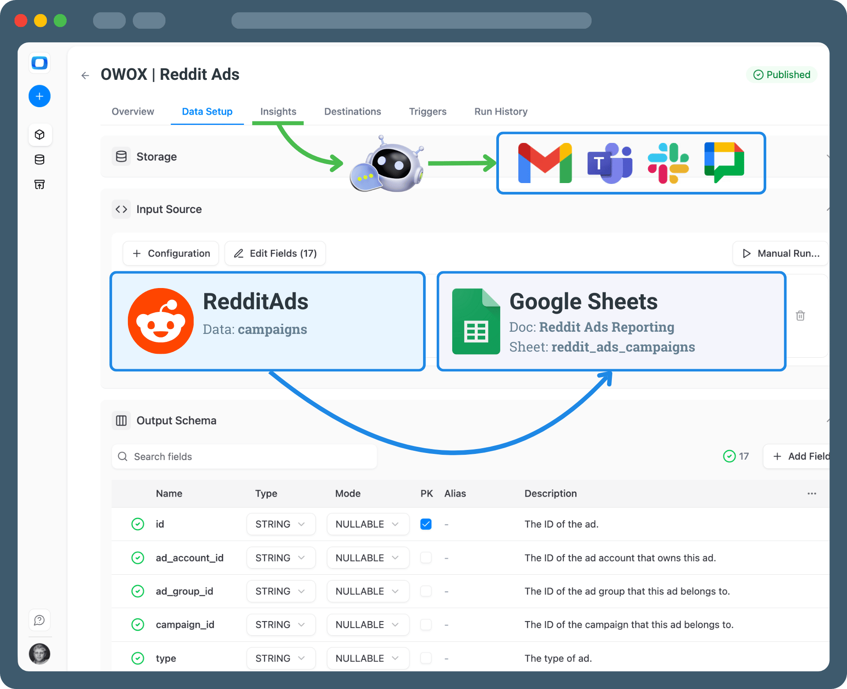The width and height of the screenshot is (847, 689).
Task: Click the OWOX logo at sidebar top
Action: point(39,63)
